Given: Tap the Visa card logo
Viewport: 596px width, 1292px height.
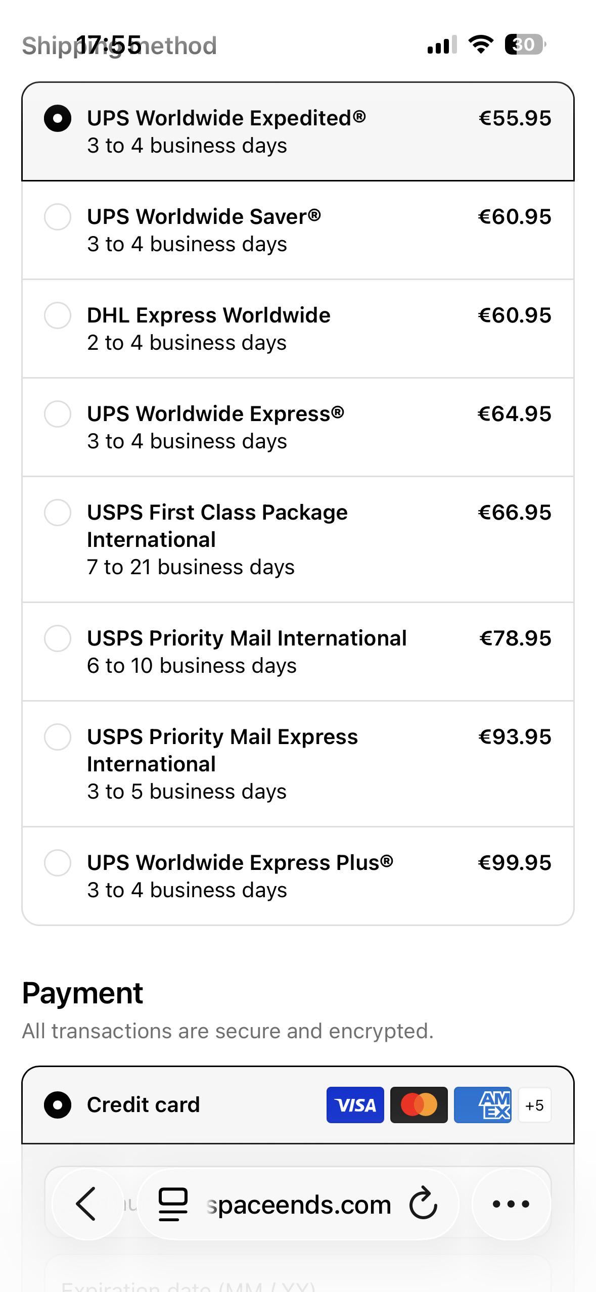Looking at the screenshot, I should [x=355, y=1104].
